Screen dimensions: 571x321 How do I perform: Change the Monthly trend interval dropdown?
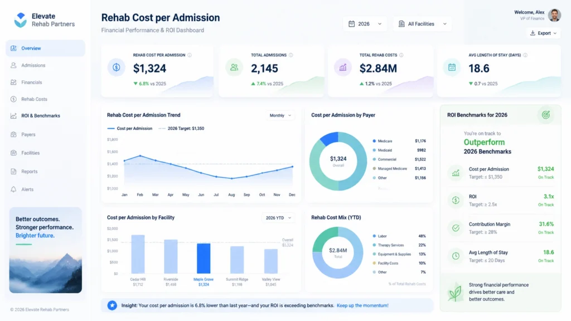pos(280,115)
